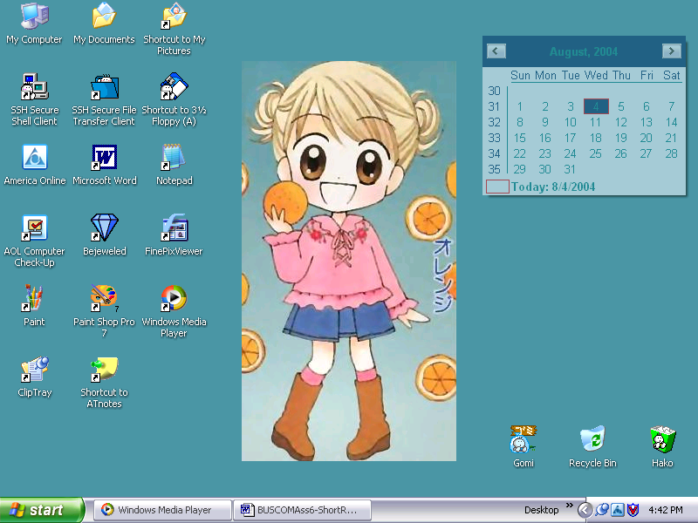Image resolution: width=698 pixels, height=523 pixels.
Task: Select August 7 in the calendar
Action: [671, 106]
